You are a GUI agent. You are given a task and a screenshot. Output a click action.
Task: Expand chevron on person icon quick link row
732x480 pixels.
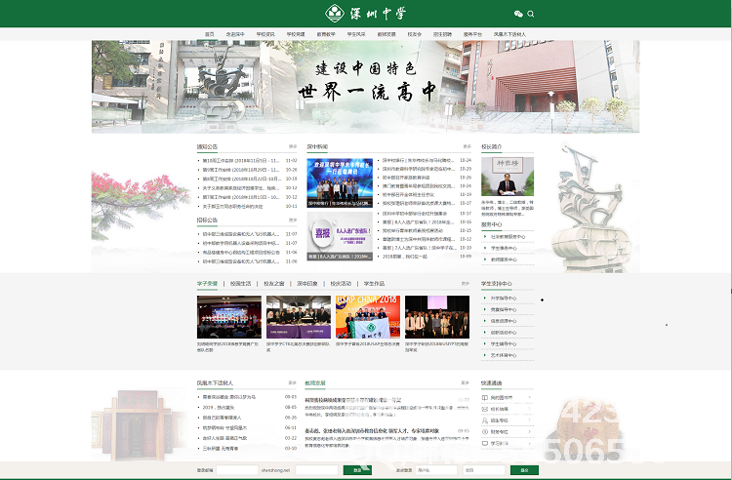[x=530, y=420]
